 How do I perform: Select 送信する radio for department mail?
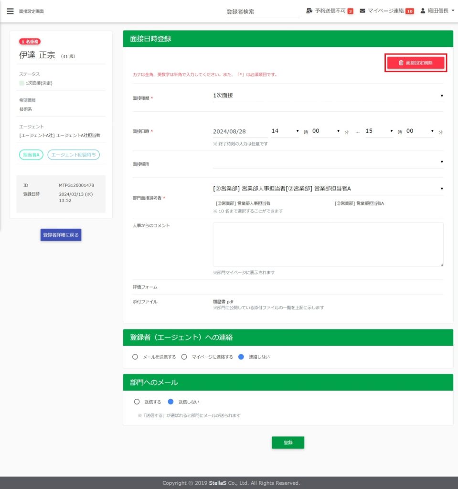click(137, 402)
